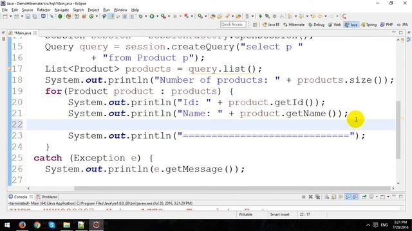Open the Window menu
The width and height of the screenshot is (412, 231).
coord(120,10)
